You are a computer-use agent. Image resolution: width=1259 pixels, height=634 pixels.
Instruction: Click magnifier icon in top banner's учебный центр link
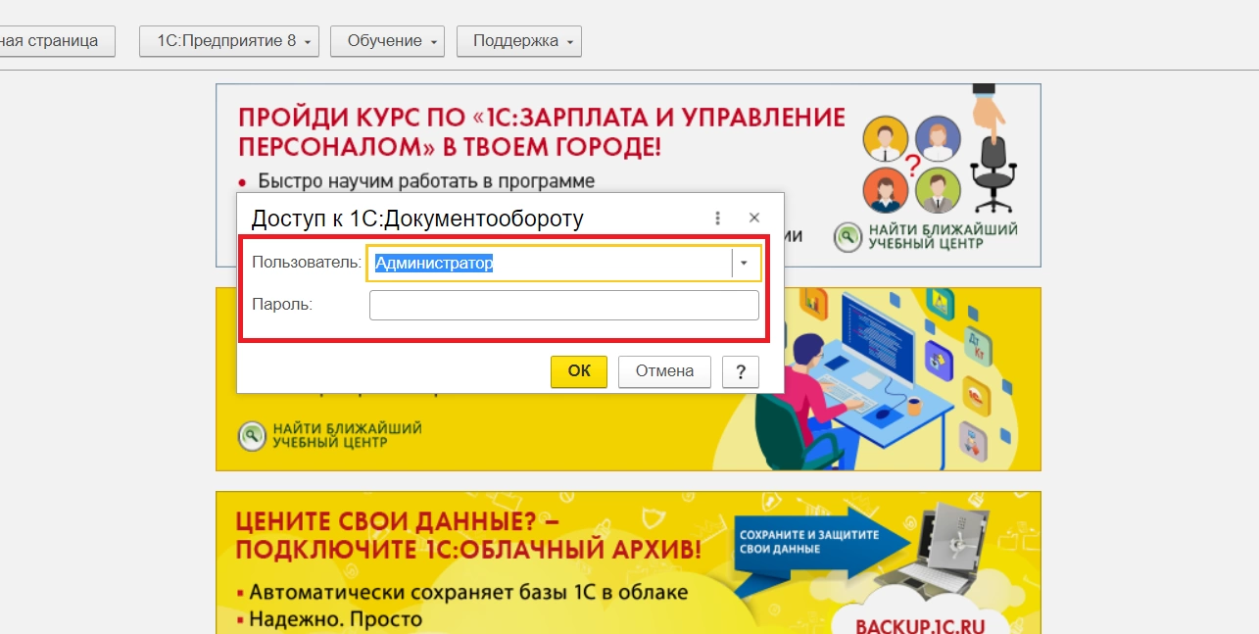[847, 236]
